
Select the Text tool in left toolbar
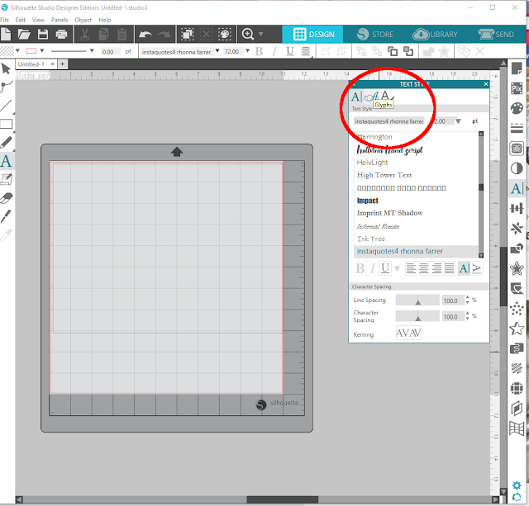click(x=6, y=161)
